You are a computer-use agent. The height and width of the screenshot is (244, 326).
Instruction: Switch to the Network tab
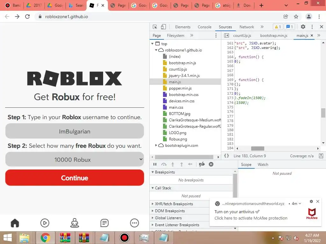point(247,27)
